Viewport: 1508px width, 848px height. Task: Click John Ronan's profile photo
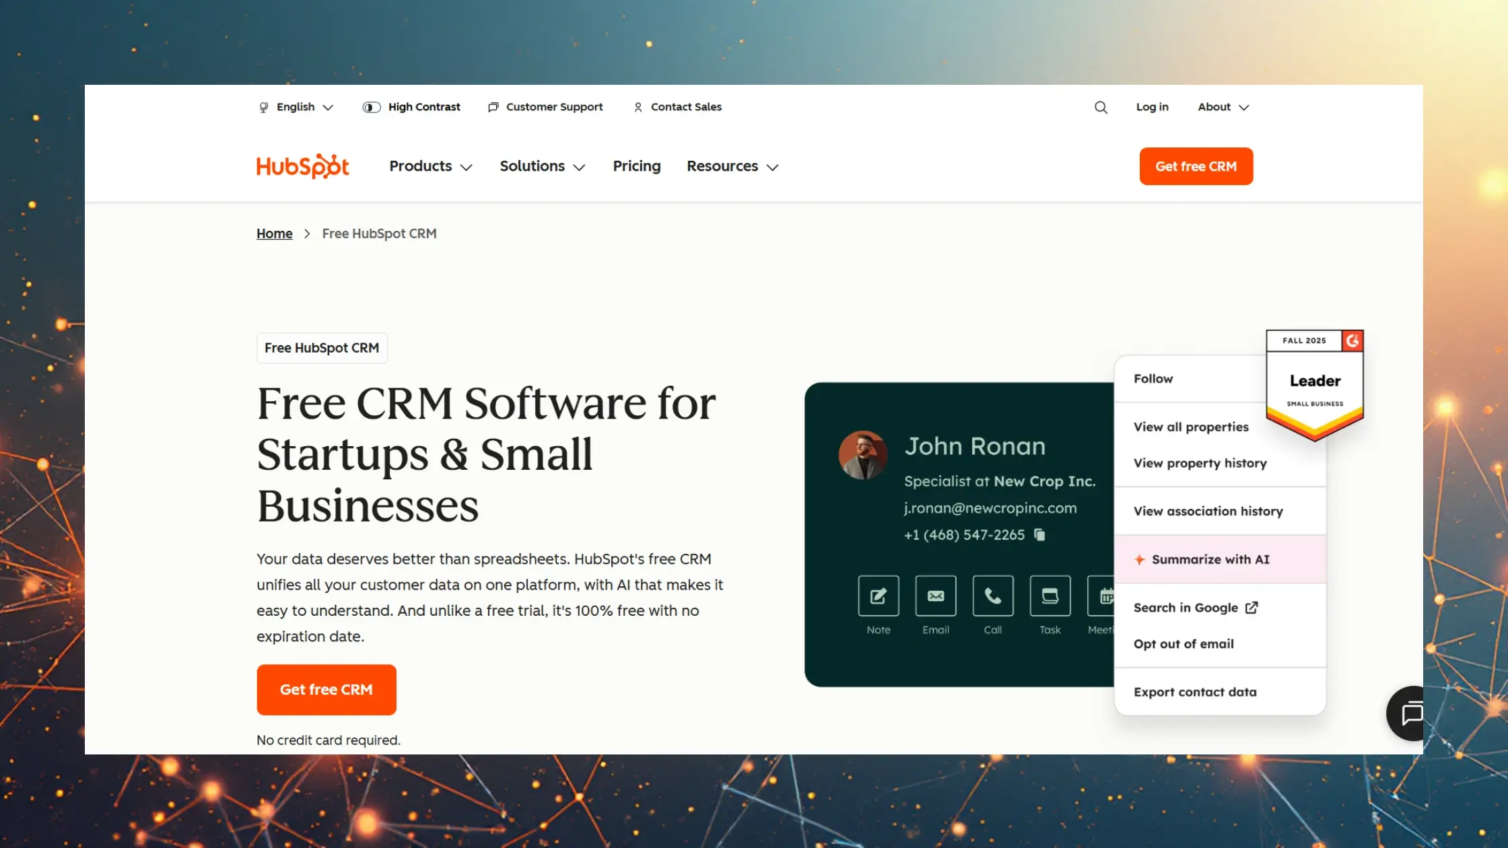[864, 455]
